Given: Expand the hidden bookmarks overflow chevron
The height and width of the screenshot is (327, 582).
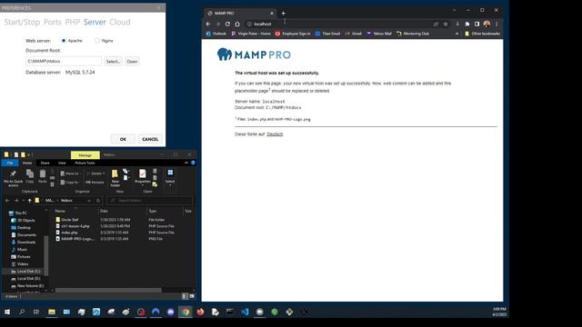Looking at the screenshot, I should click(457, 34).
